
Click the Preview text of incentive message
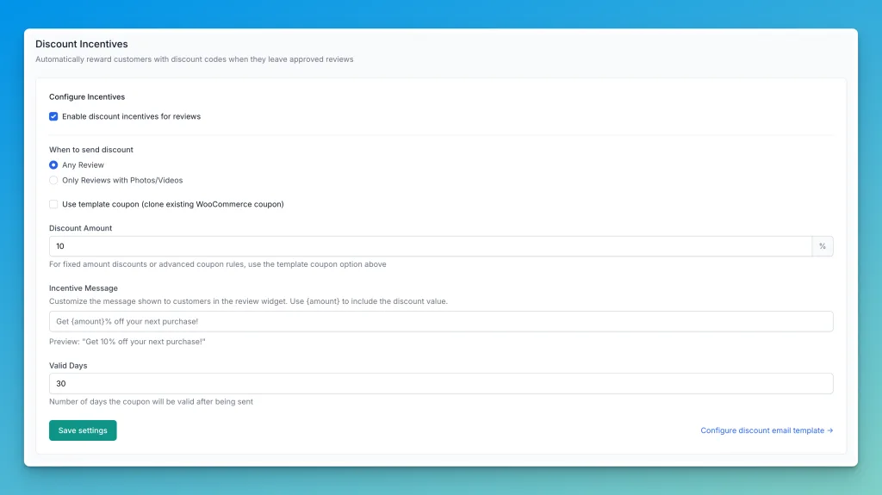coord(127,342)
